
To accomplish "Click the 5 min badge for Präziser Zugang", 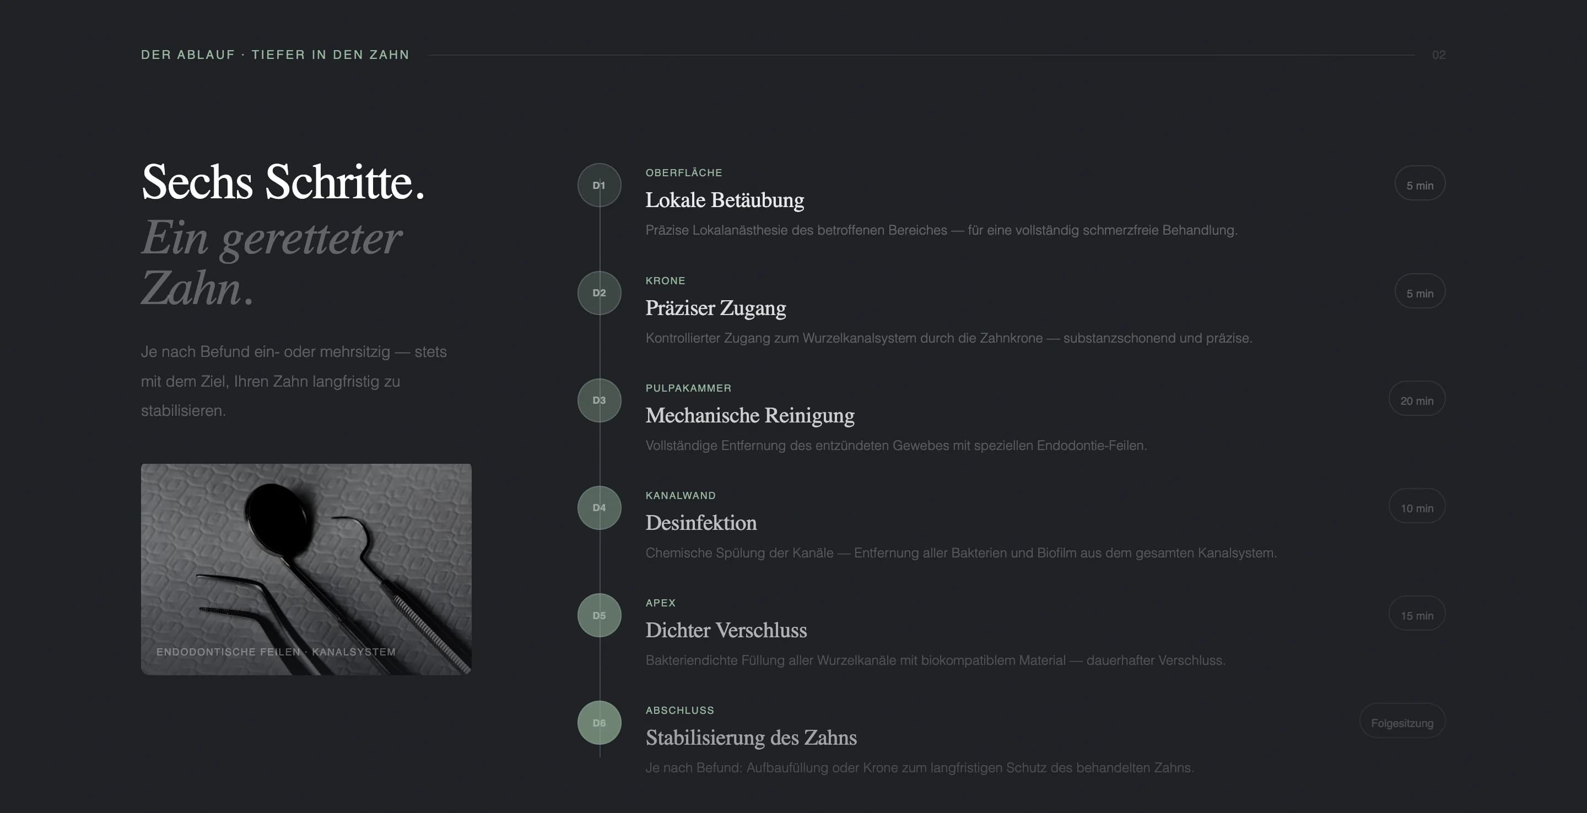I will 1419,291.
